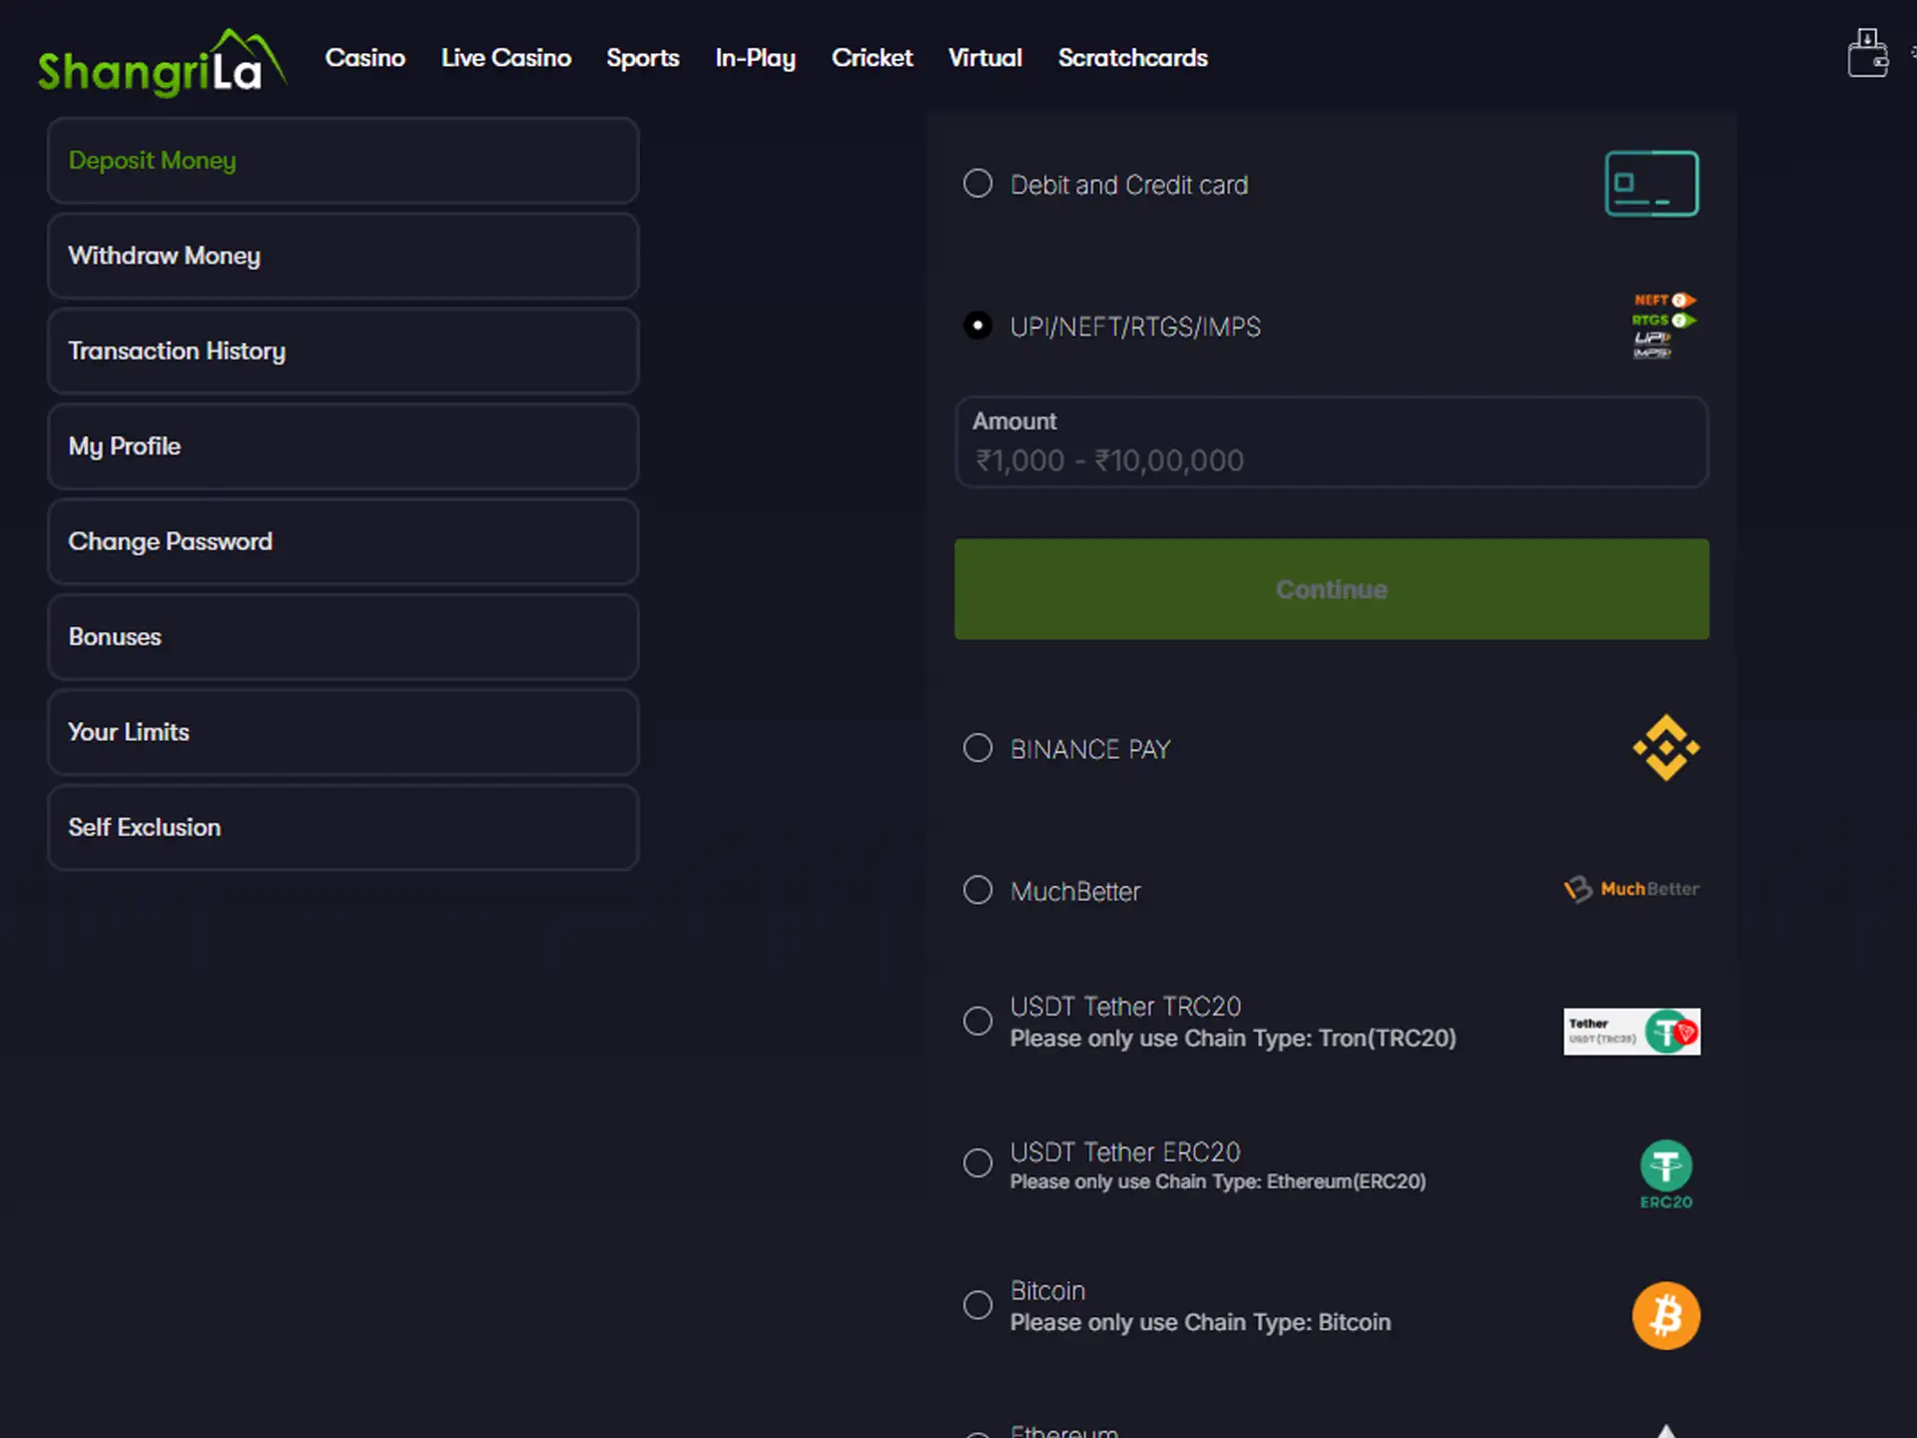Open Your Limits page
The image size is (1917, 1438).
(x=343, y=732)
